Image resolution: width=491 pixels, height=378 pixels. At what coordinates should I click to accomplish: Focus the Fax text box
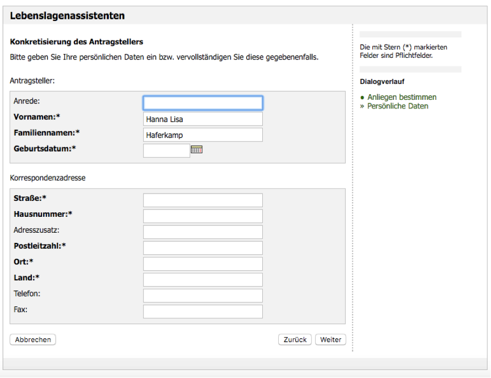click(x=203, y=312)
